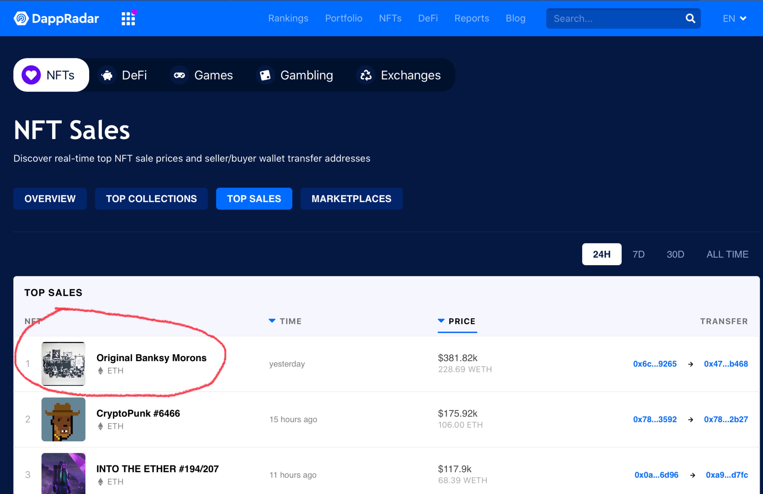
Task: Open the EN language dropdown
Action: tap(734, 19)
